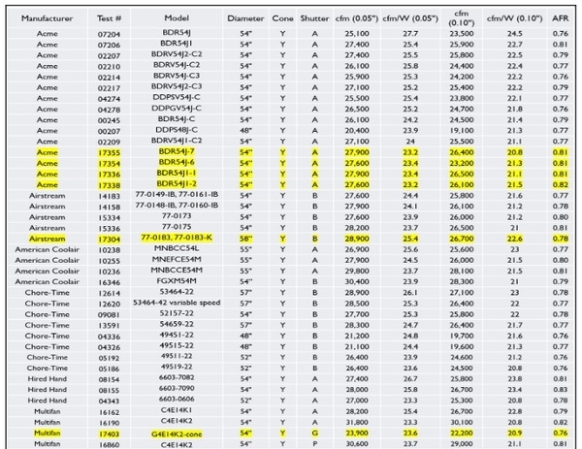This screenshot has height=449, width=582.
Task: Click the Shutter column header
Action: pyautogui.click(x=314, y=18)
